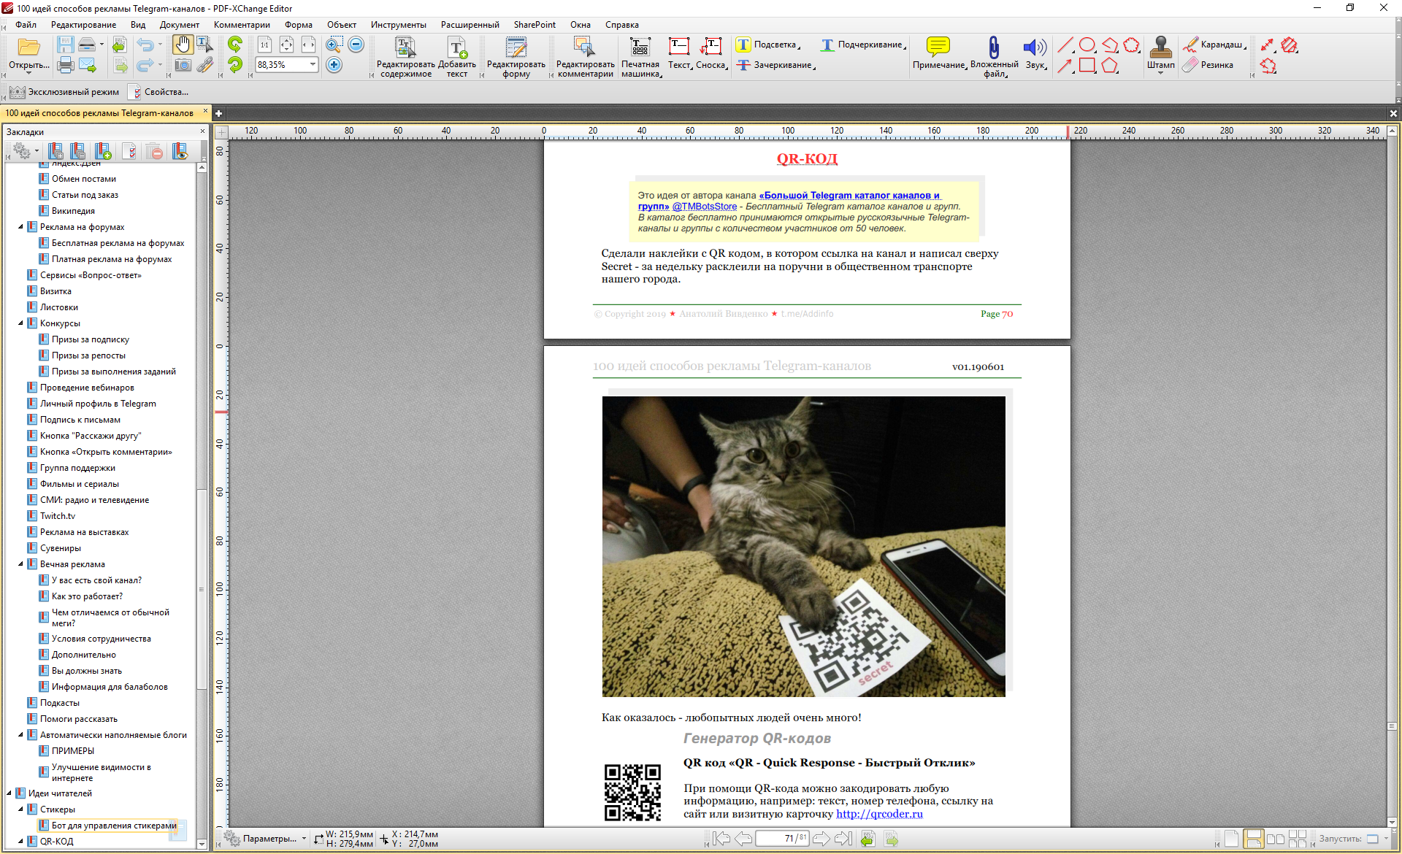Switch to Two Pages Continuous layout
Screen dimensions: 1402x854
click(1298, 839)
